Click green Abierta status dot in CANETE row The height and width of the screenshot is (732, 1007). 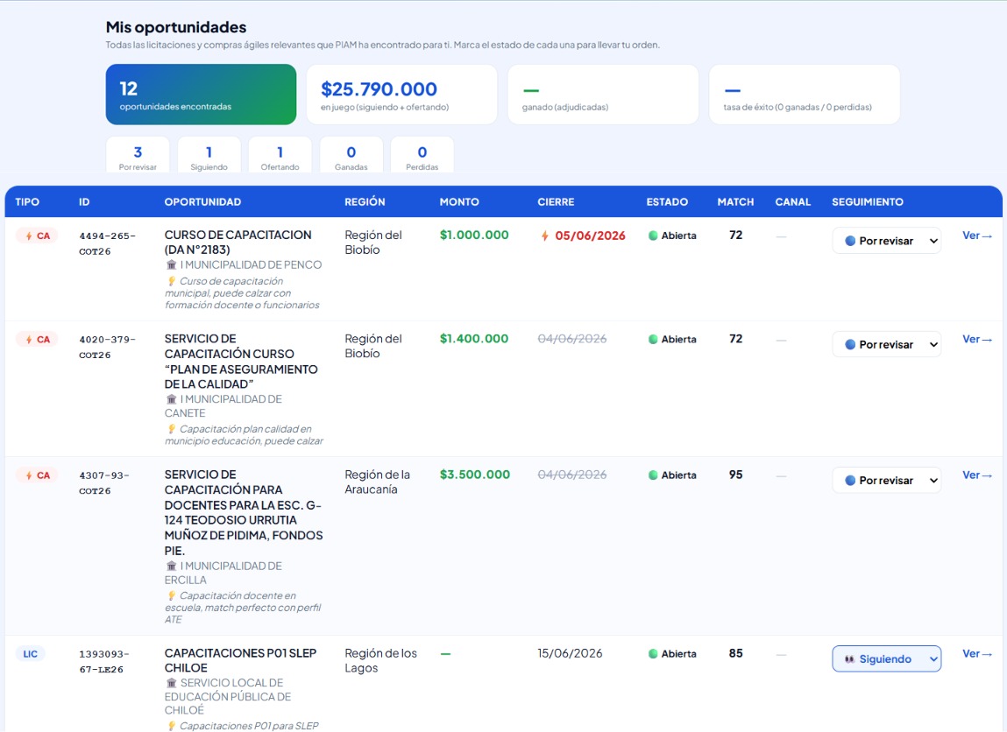pyautogui.click(x=653, y=340)
